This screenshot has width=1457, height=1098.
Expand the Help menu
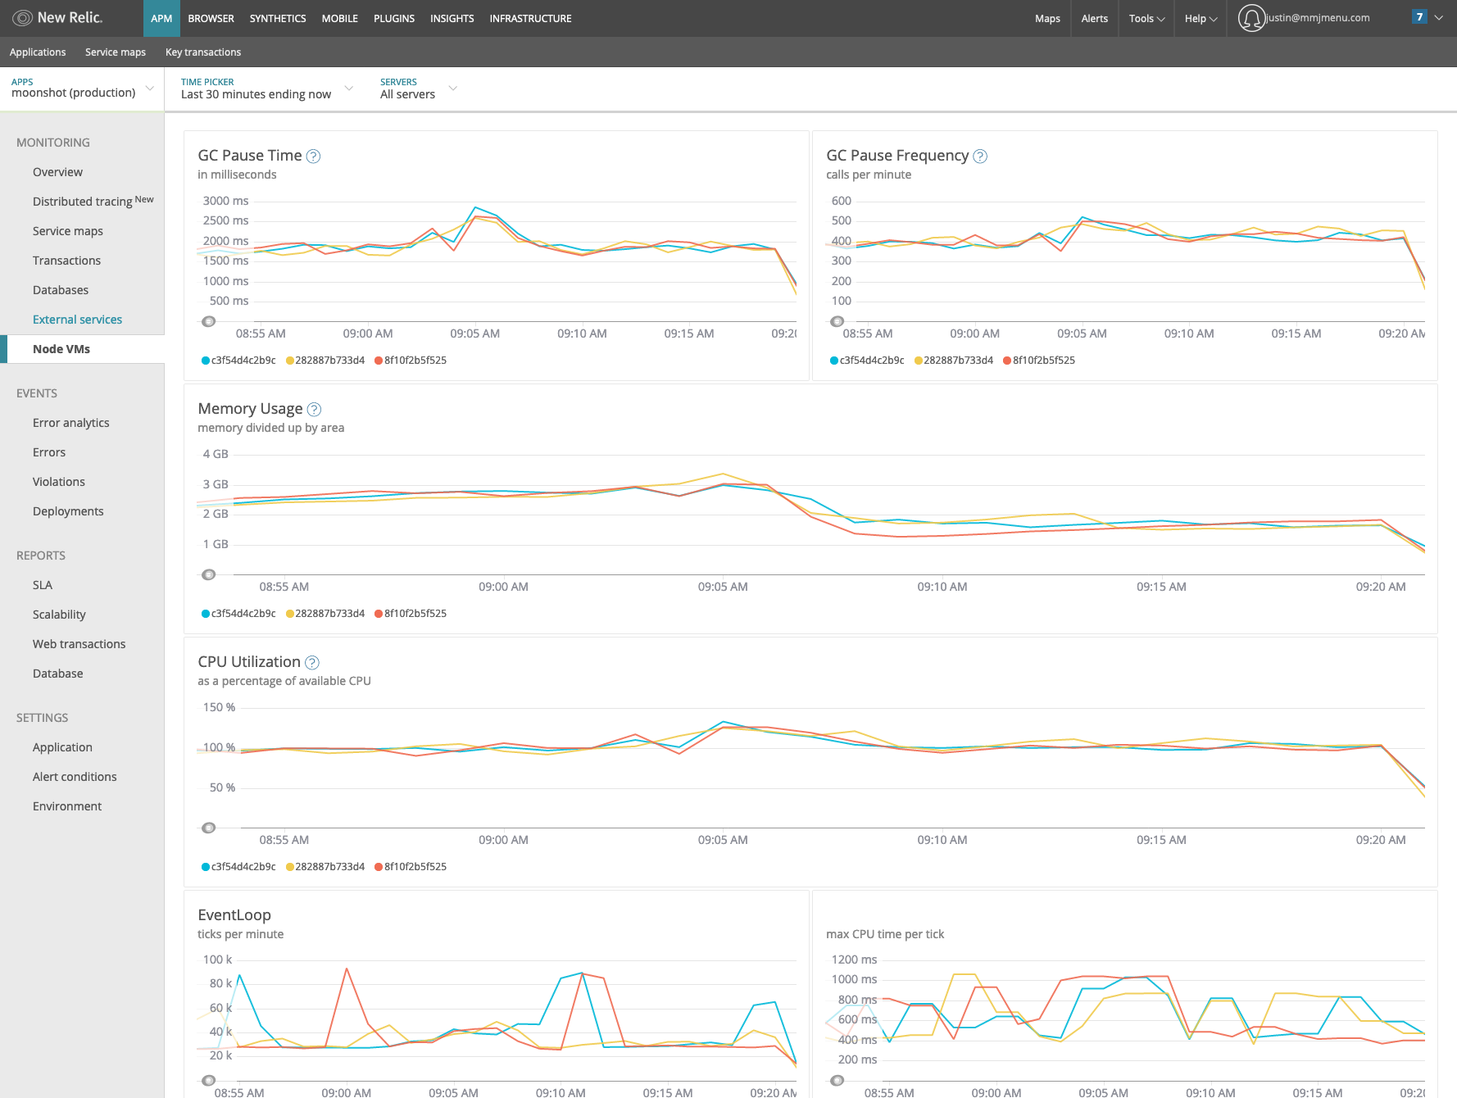(x=1201, y=18)
